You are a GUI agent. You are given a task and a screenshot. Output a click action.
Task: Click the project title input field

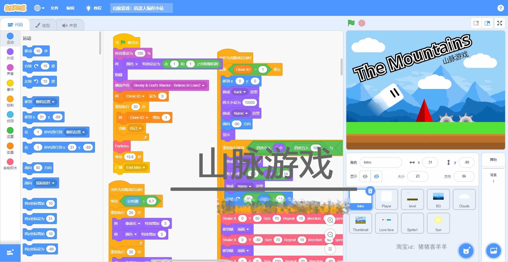141,8
